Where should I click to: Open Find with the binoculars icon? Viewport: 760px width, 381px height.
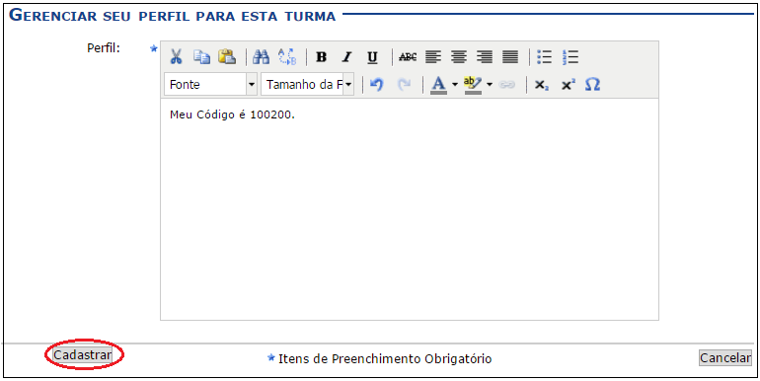coord(262,57)
